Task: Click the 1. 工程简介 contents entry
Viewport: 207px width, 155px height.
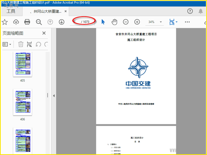Action: coord(112,144)
